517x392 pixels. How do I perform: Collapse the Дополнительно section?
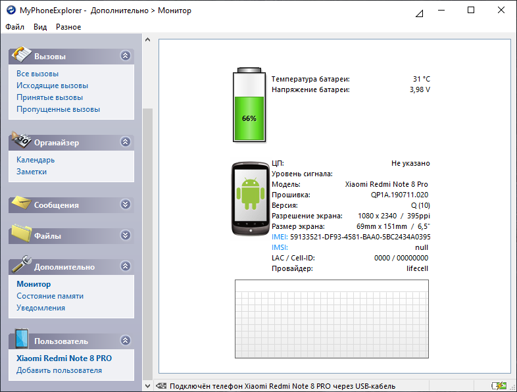point(125,266)
